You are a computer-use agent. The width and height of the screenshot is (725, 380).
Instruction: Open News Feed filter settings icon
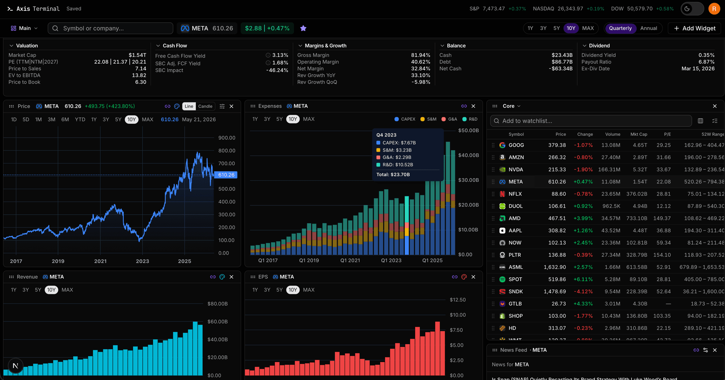705,350
